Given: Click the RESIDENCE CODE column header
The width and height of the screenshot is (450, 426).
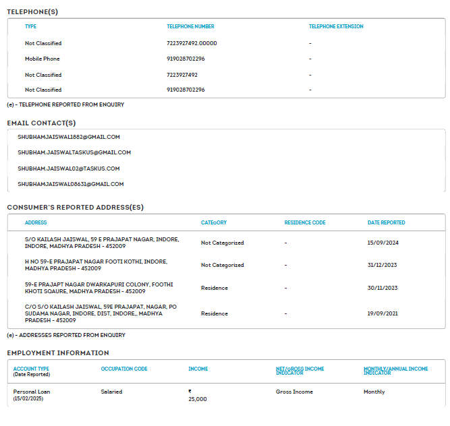Looking at the screenshot, I should click(x=305, y=222).
